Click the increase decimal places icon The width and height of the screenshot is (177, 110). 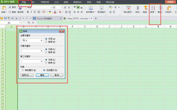tap(110, 12)
